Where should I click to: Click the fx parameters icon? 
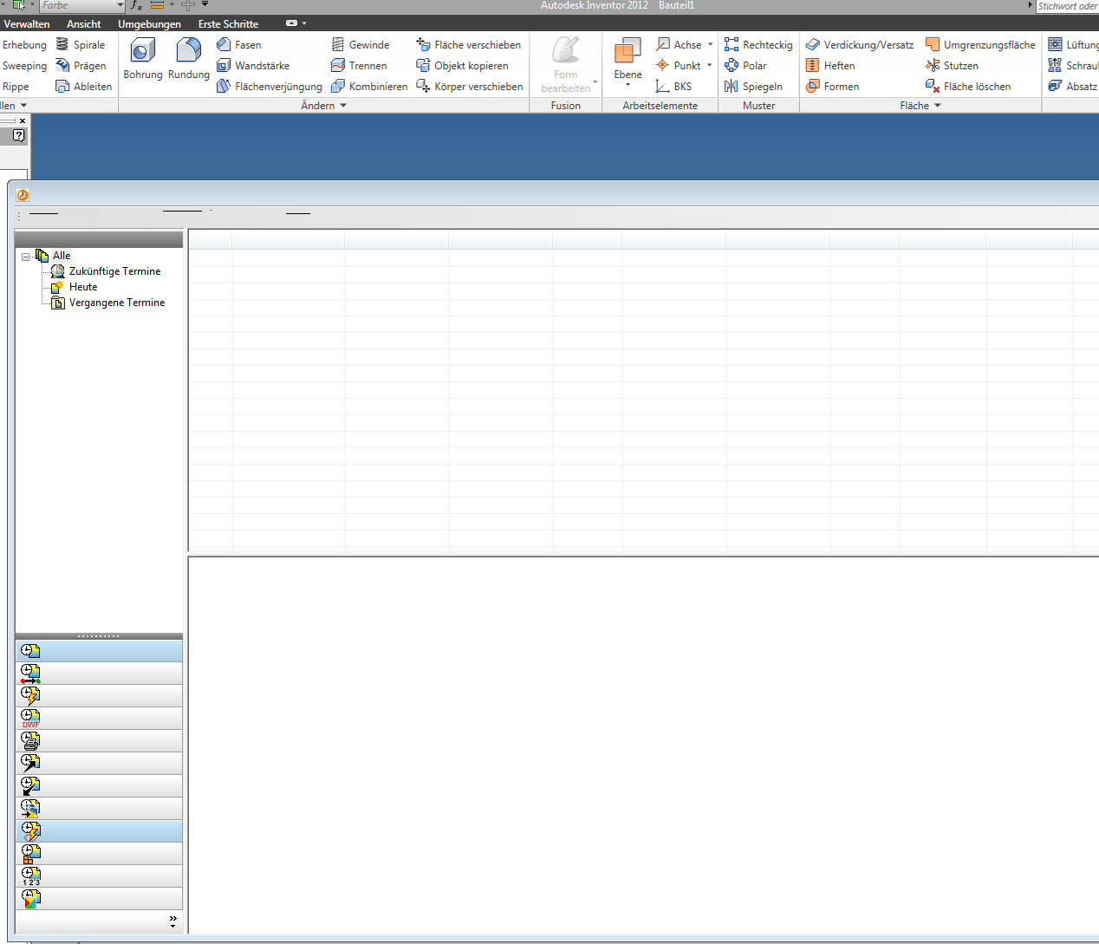136,5
